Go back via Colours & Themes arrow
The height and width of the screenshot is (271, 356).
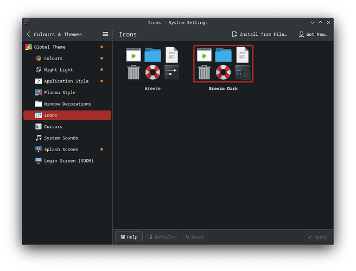pyautogui.click(x=28, y=34)
